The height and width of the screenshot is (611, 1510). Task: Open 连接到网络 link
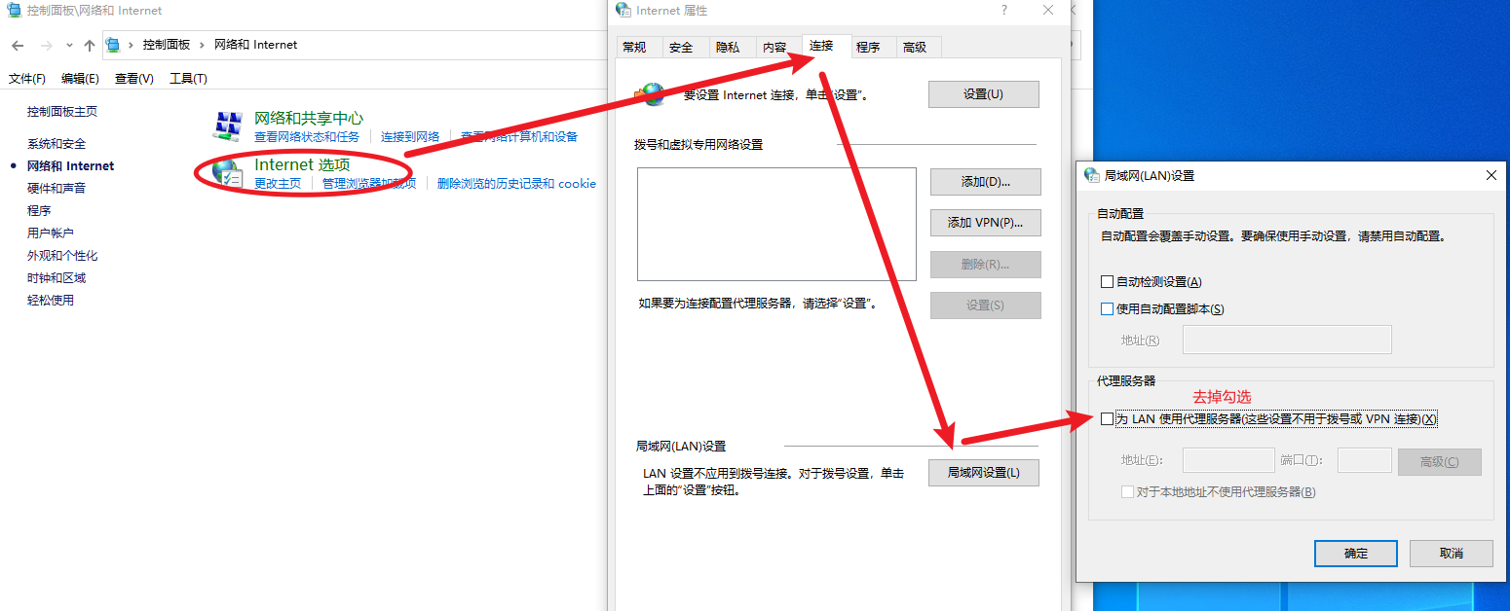point(410,137)
